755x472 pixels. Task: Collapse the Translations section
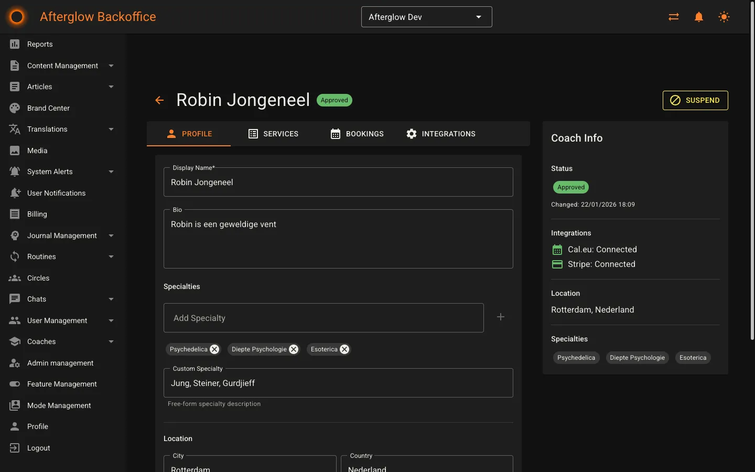pyautogui.click(x=111, y=129)
